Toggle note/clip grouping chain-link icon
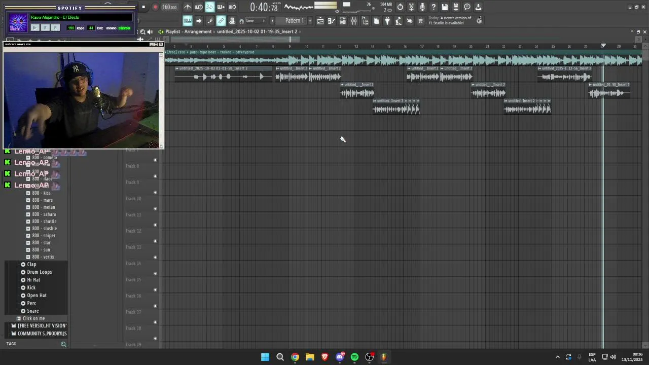The width and height of the screenshot is (649, 365). [221, 21]
